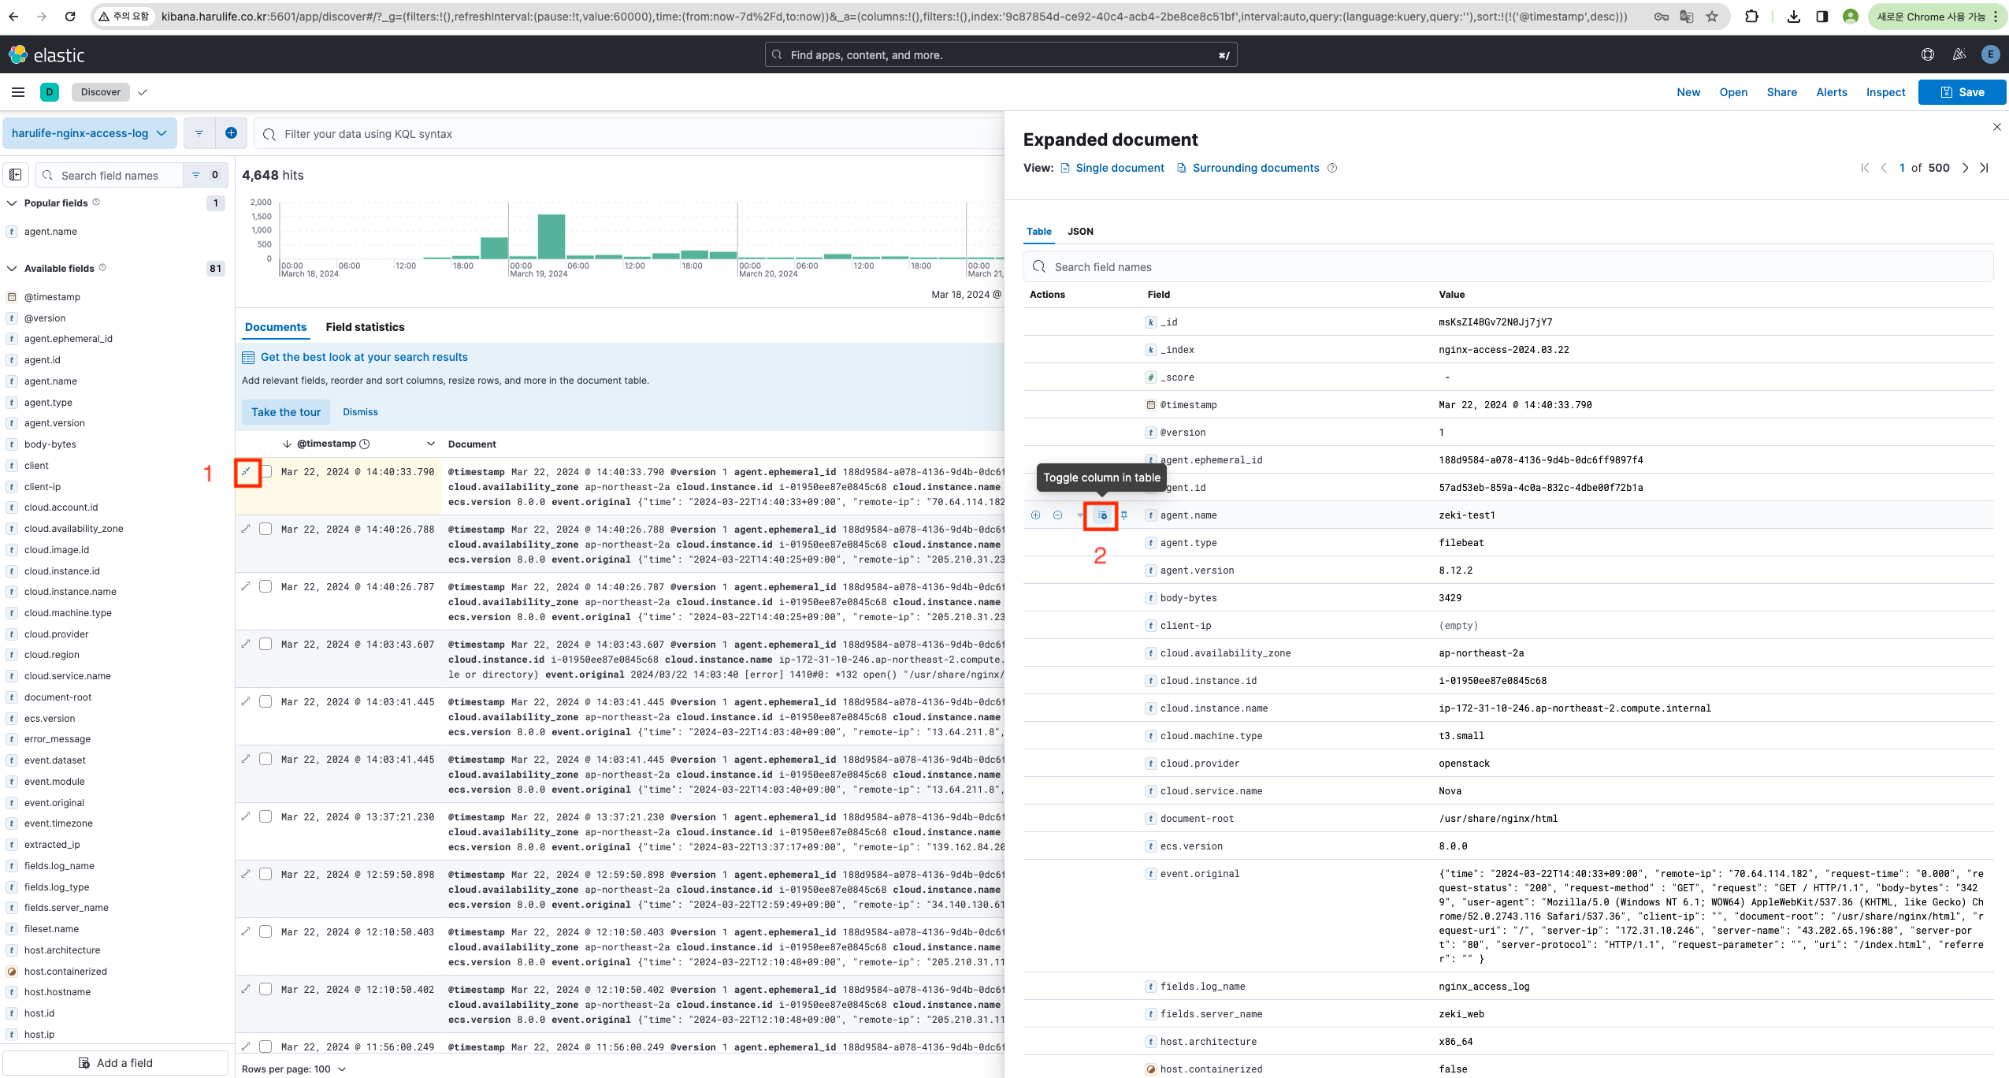Image resolution: width=2009 pixels, height=1078 pixels.
Task: Jump to last document in pagination
Action: [x=1985, y=168]
